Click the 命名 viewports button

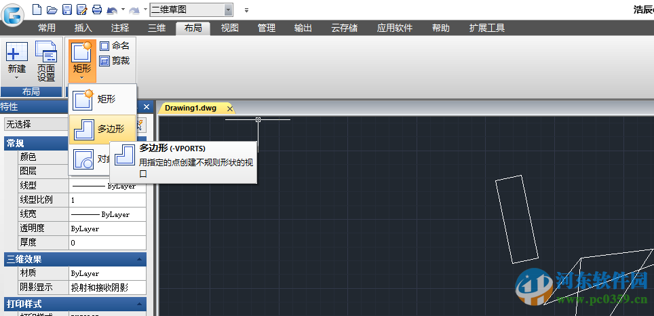[x=114, y=46]
